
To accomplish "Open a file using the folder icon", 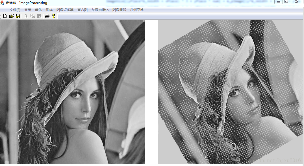I will 11,16.
